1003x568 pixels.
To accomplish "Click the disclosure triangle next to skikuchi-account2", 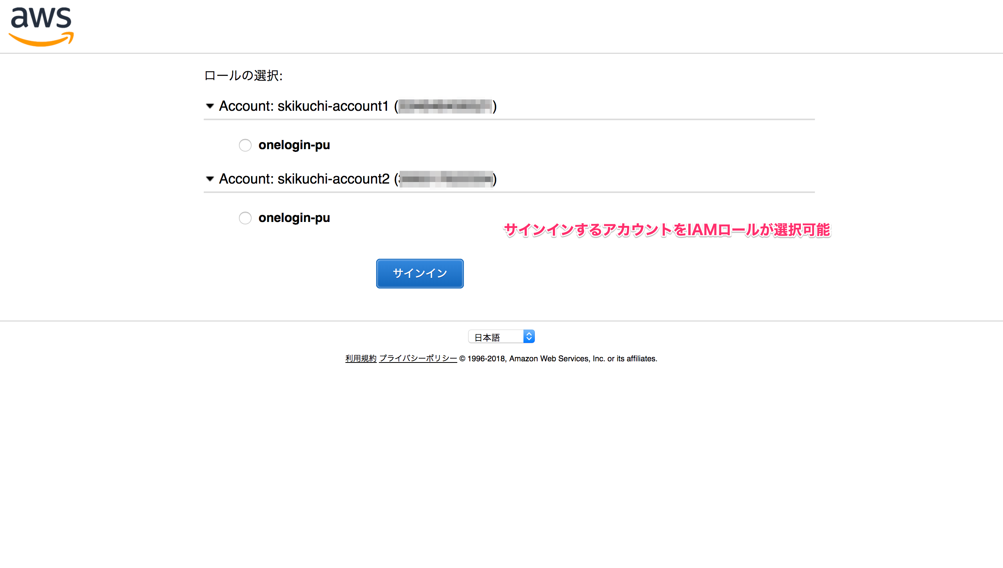I will point(210,179).
